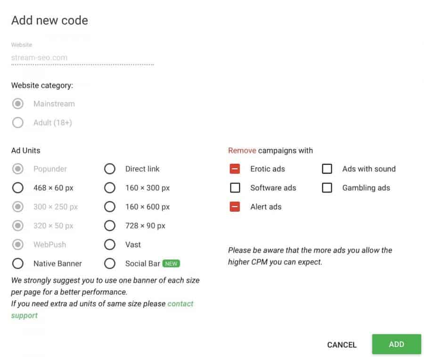424x357 pixels.
Task: Open the contact support link
Action: 102,309
